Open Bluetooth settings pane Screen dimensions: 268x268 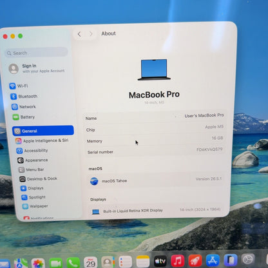pyautogui.click(x=24, y=96)
